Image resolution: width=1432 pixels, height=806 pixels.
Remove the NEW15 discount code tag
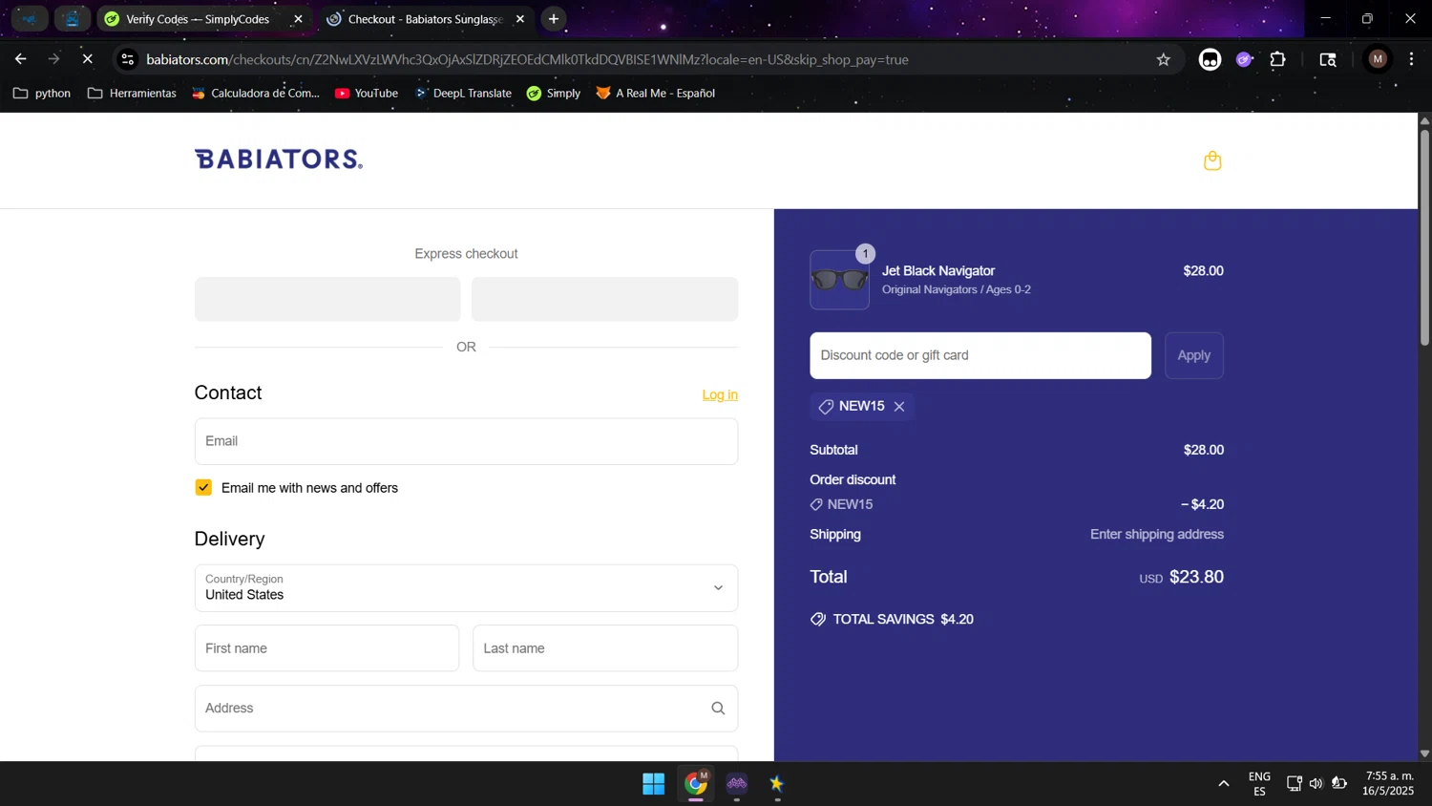899,407
